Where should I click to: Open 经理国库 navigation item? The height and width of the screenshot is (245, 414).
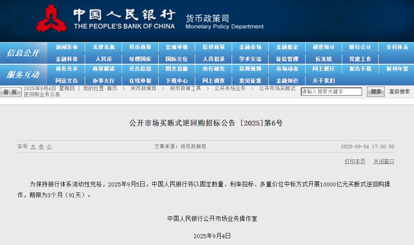(140, 59)
